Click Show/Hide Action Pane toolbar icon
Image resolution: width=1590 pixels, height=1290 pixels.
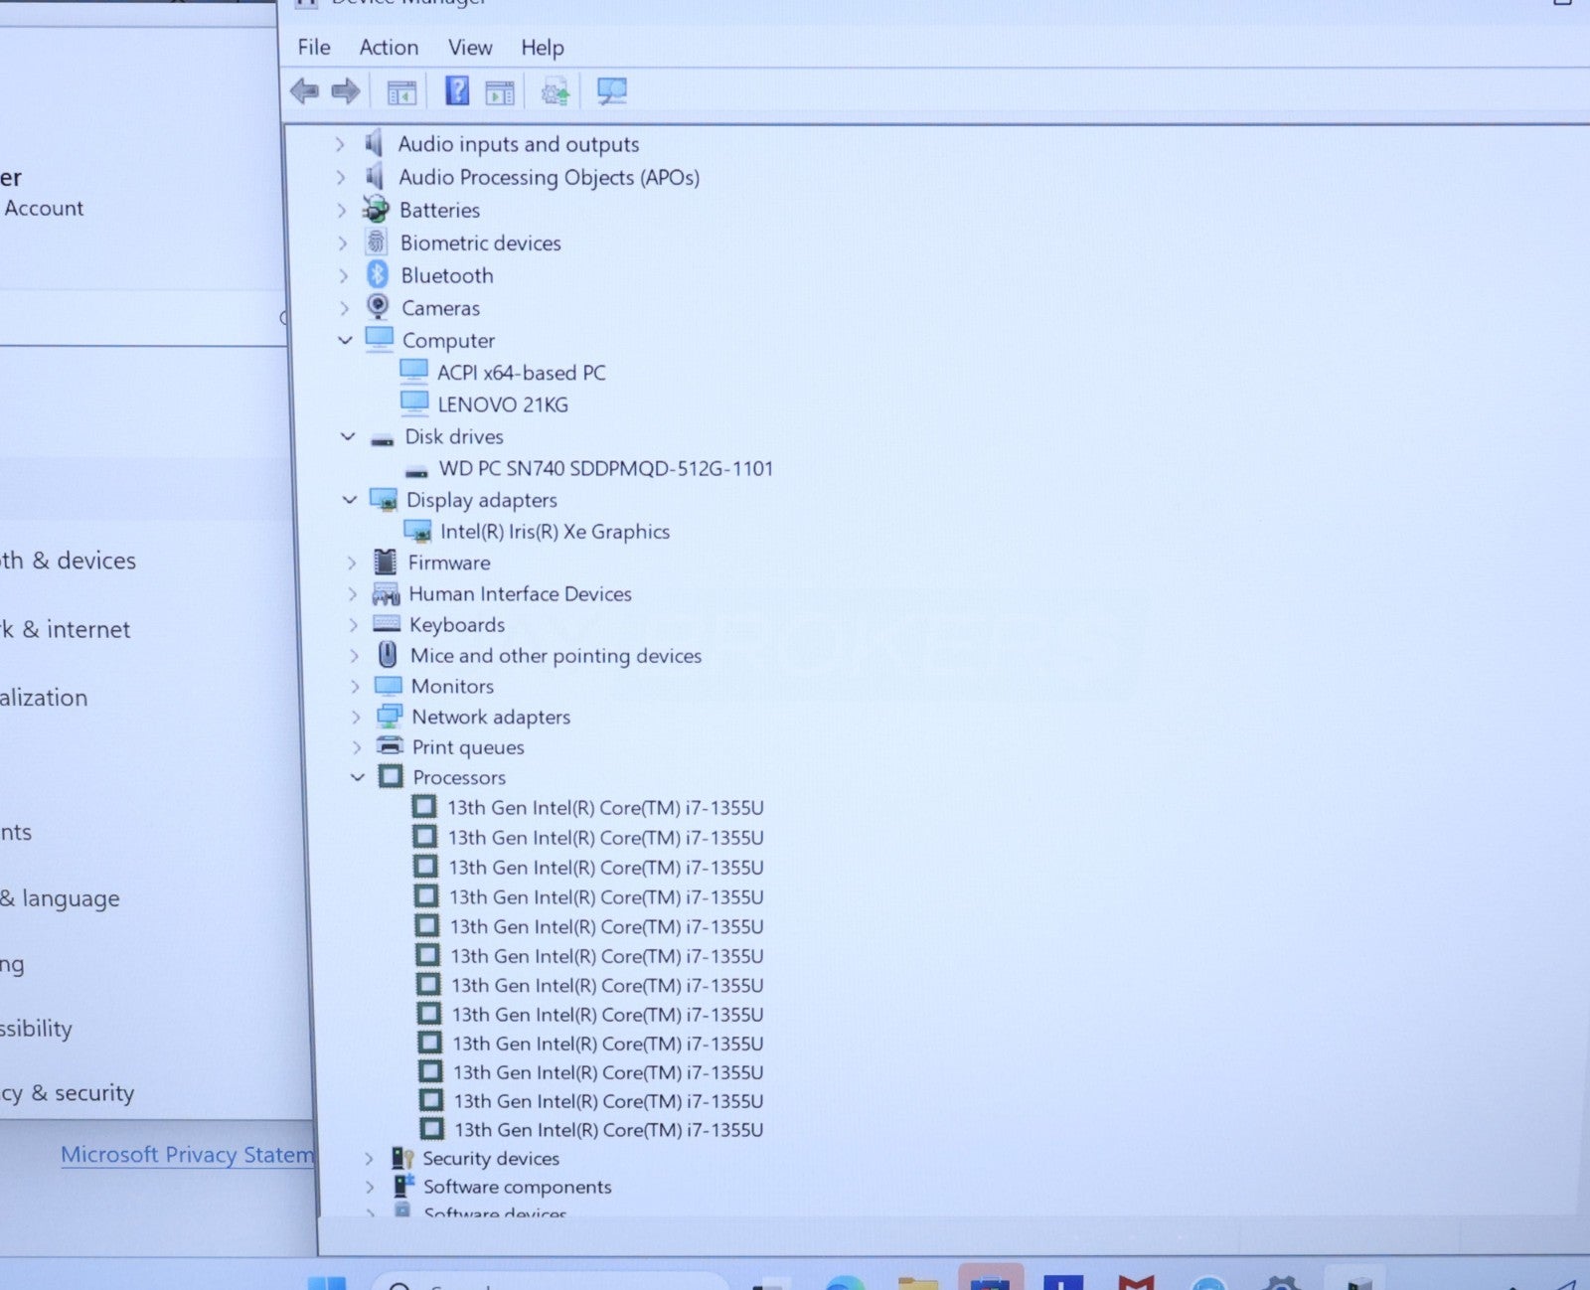500,93
